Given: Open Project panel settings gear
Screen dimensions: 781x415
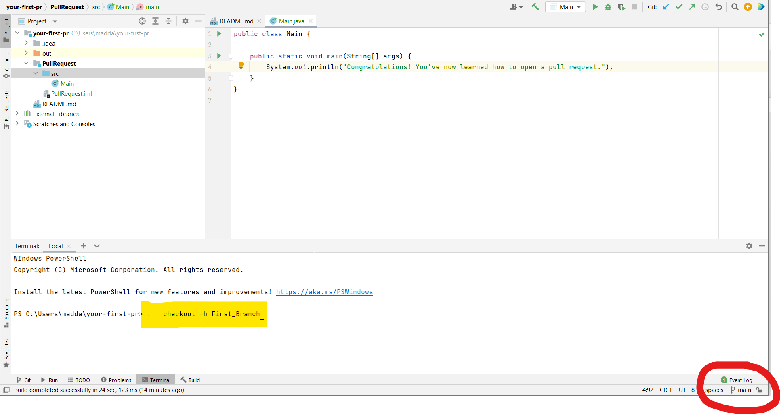Looking at the screenshot, I should pos(185,21).
